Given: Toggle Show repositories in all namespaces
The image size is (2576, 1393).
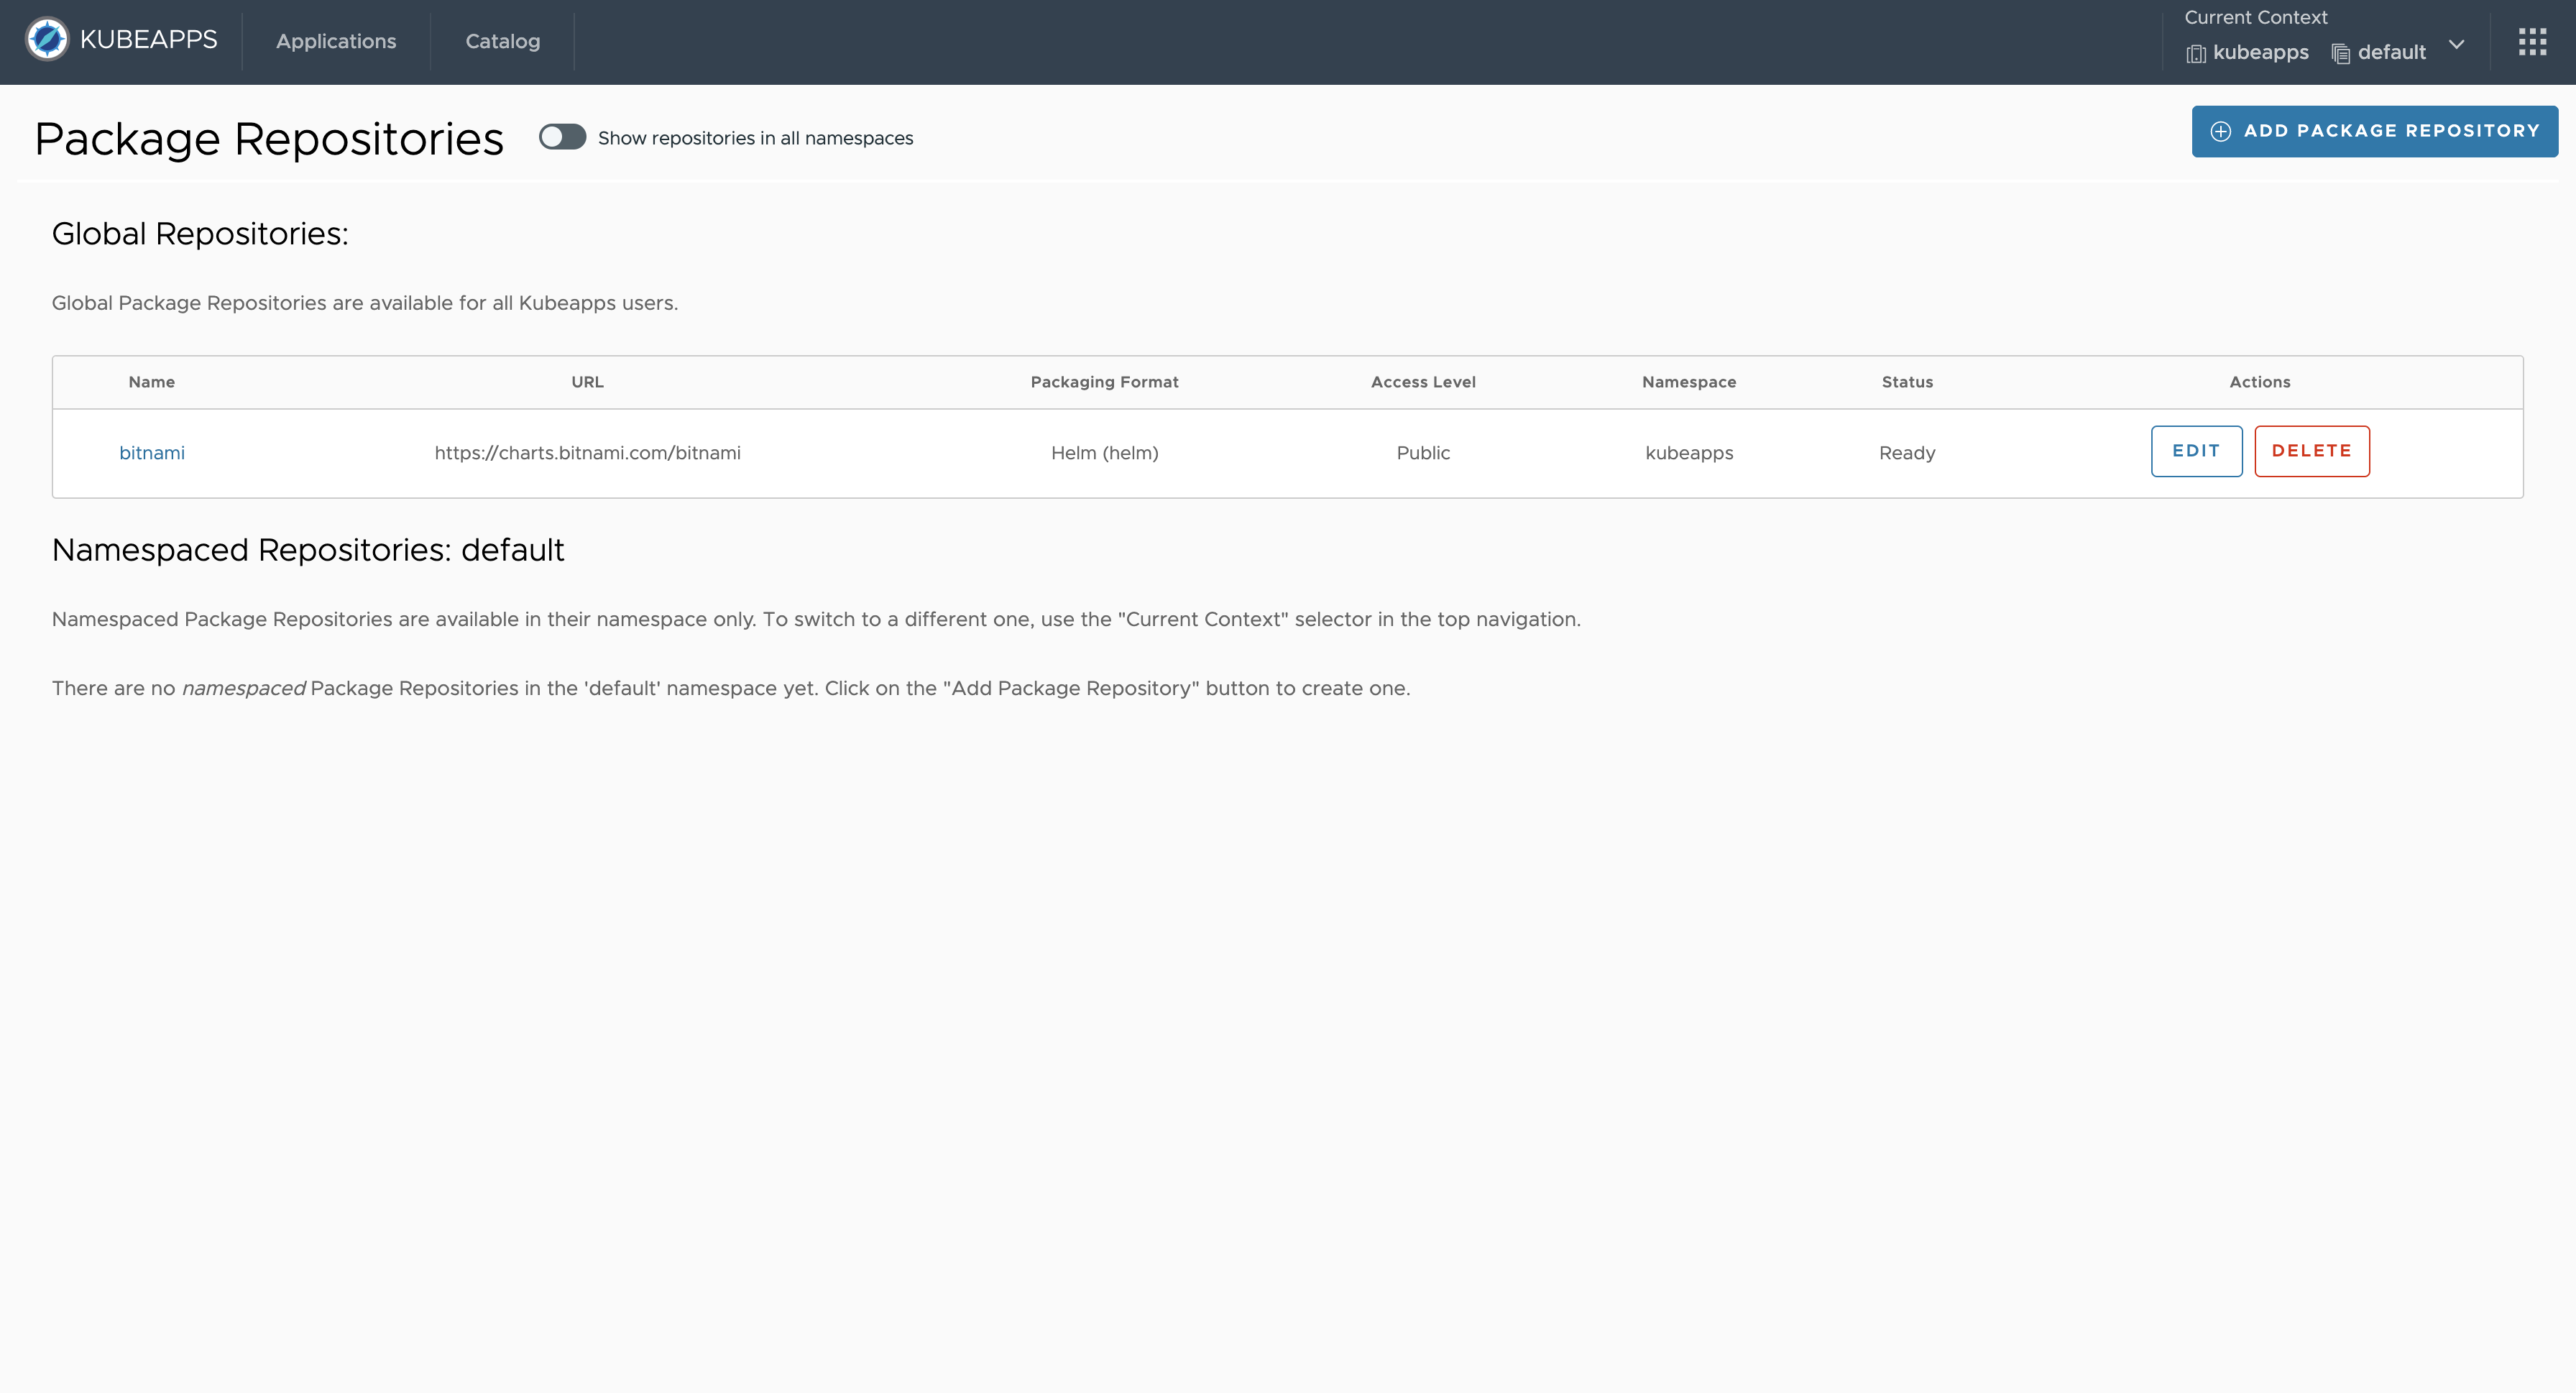Looking at the screenshot, I should pos(562,137).
